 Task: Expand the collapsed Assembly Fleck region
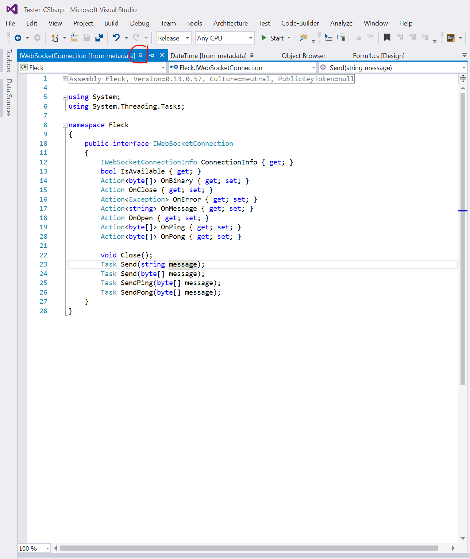pyautogui.click(x=65, y=79)
